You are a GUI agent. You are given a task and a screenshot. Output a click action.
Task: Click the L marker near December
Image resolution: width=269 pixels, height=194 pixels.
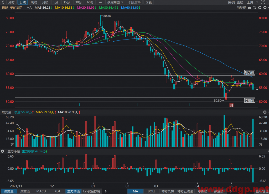click(80, 105)
